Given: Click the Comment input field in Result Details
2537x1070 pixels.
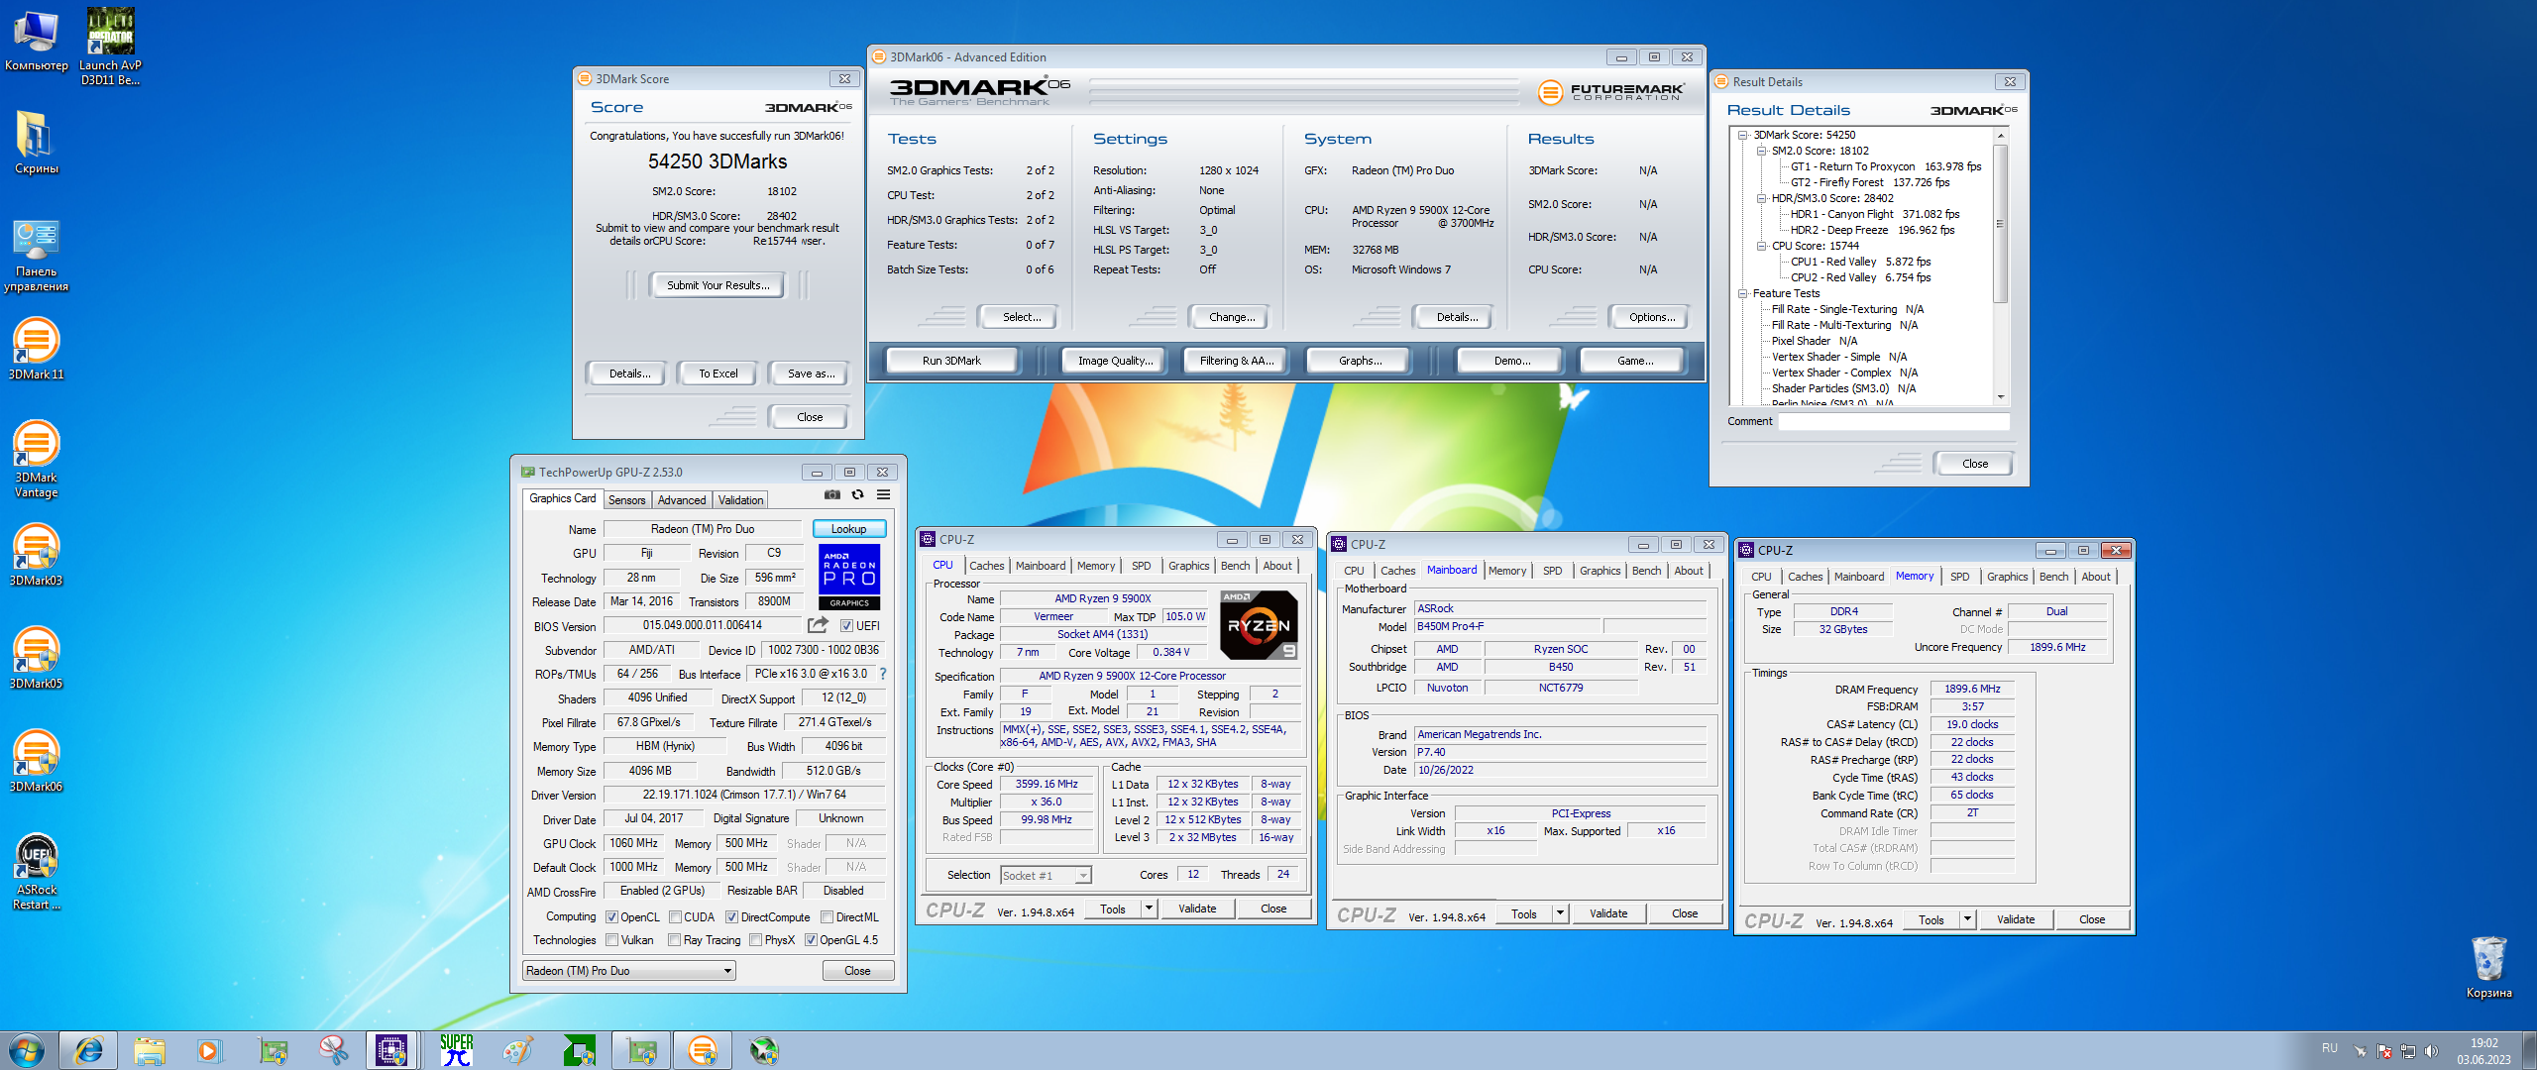Looking at the screenshot, I should click(1894, 422).
